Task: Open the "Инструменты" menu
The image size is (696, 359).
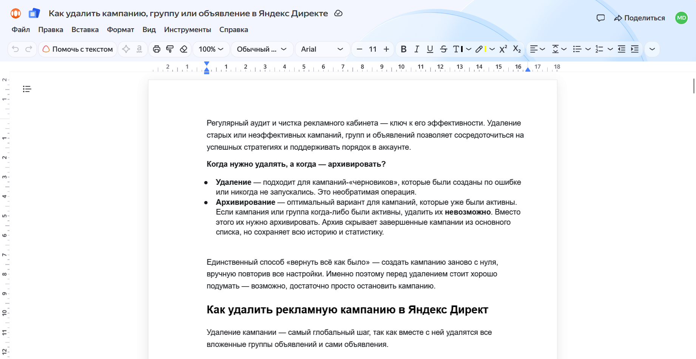Action: [188, 29]
